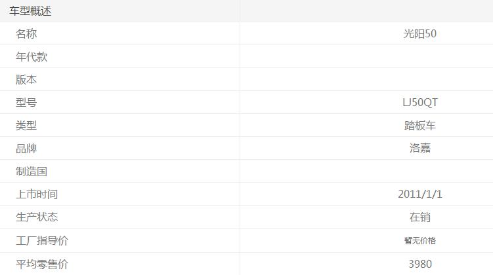Select the production status 在销
This screenshot has height=275, width=493.
click(419, 217)
